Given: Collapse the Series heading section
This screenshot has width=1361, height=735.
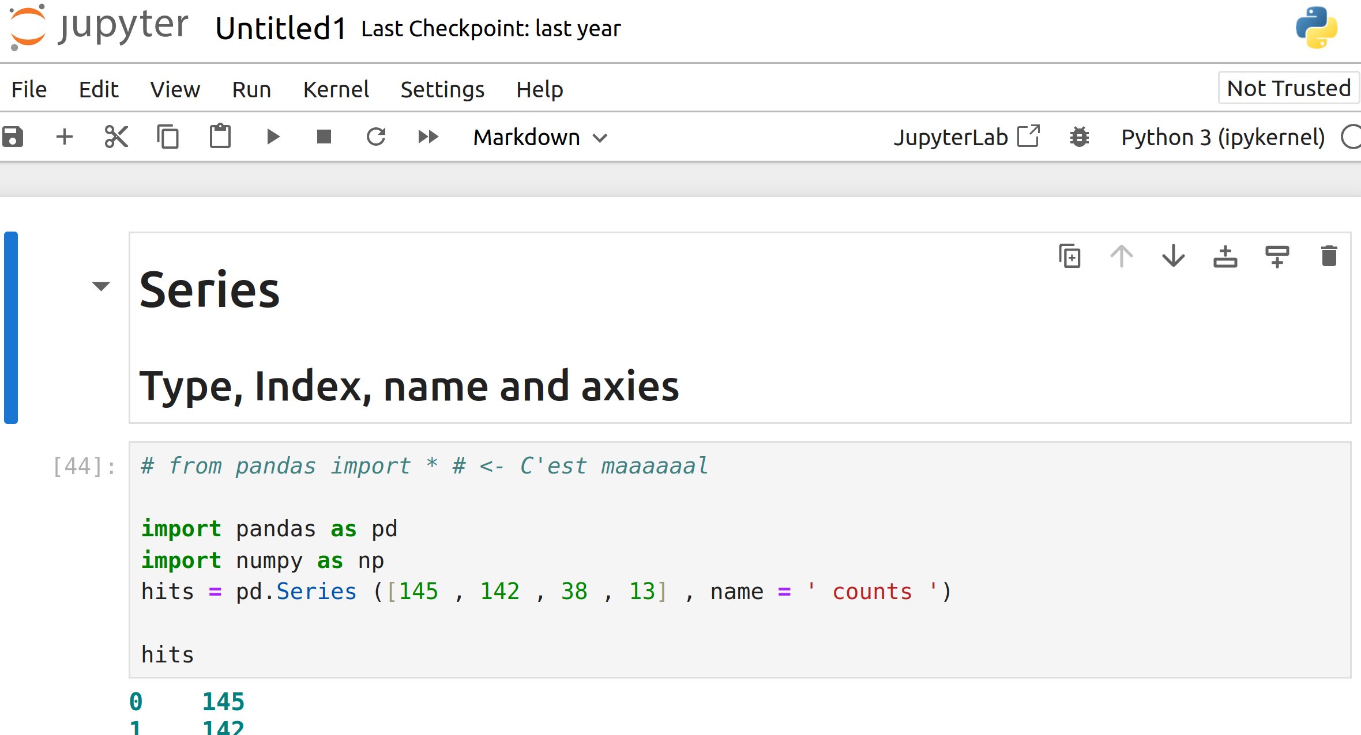Looking at the screenshot, I should click(x=101, y=286).
